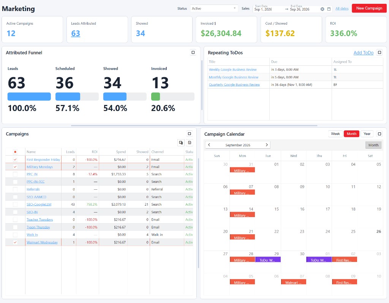389x303 pixels.
Task: Check the Referrals row checkbox
Action: 15,189
